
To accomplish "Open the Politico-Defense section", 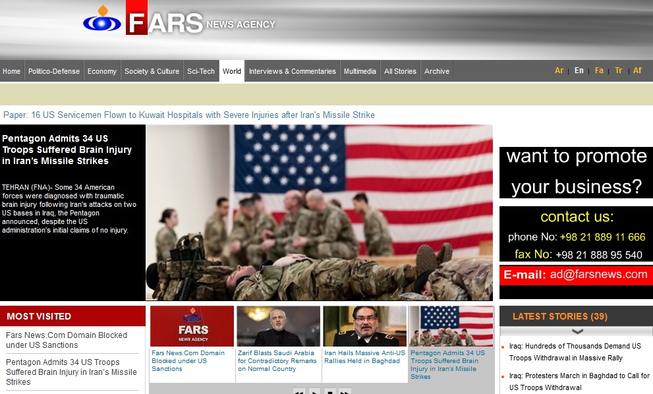I will (x=54, y=71).
